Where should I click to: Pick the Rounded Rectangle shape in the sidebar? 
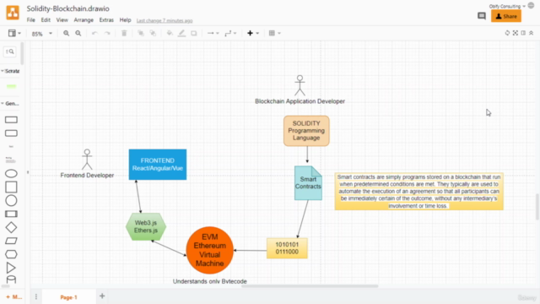click(11, 133)
